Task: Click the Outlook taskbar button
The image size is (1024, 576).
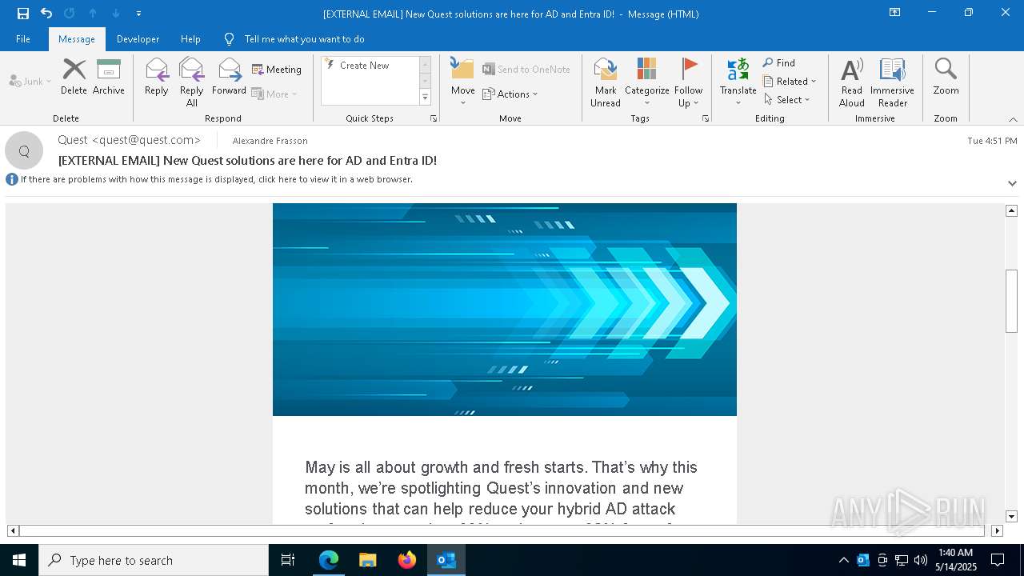Action: pos(446,560)
